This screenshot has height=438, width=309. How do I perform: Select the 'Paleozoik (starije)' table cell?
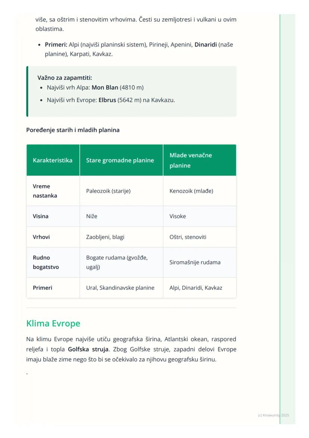point(108,191)
